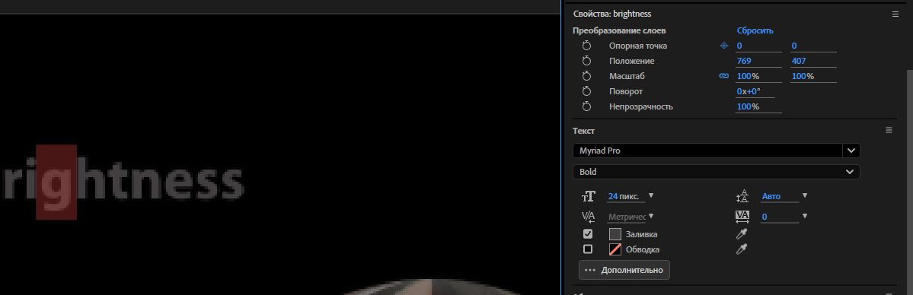Screen dimensions: 913x295
Task: Edit the position X value 769
Action: click(758, 61)
